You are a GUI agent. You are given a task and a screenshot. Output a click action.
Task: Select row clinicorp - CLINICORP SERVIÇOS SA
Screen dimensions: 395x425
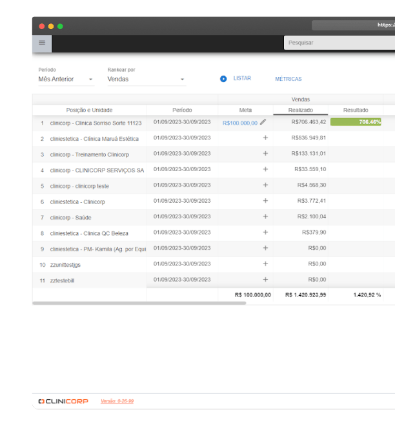97,171
